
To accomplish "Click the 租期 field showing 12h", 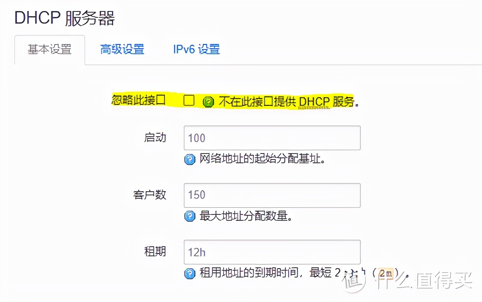I will [x=272, y=252].
